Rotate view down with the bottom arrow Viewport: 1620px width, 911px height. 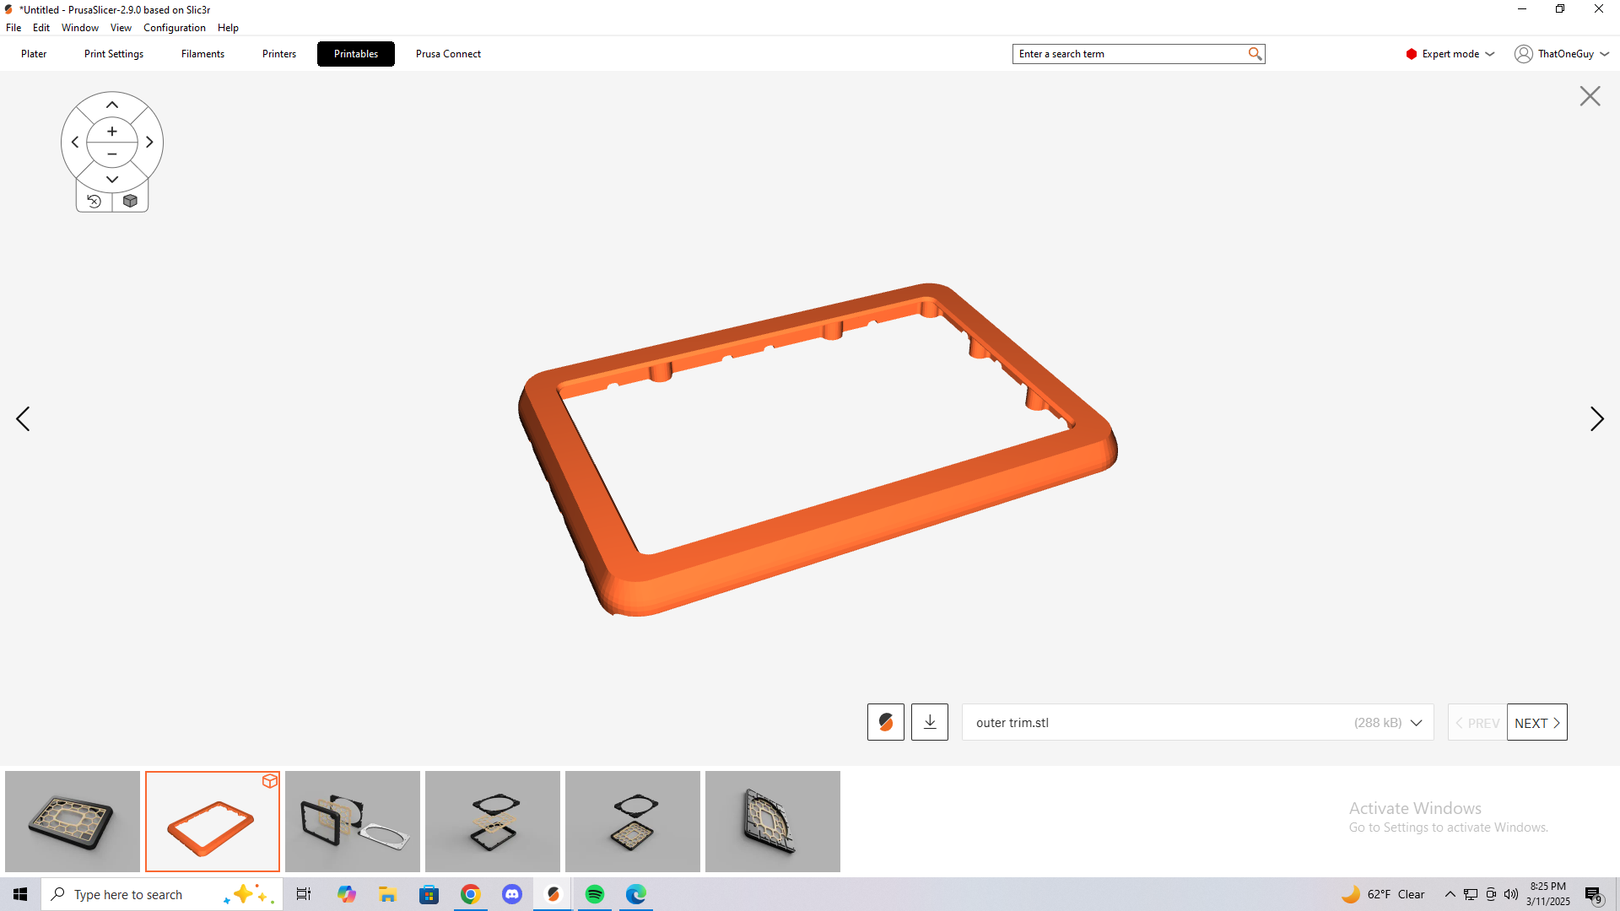coord(112,179)
